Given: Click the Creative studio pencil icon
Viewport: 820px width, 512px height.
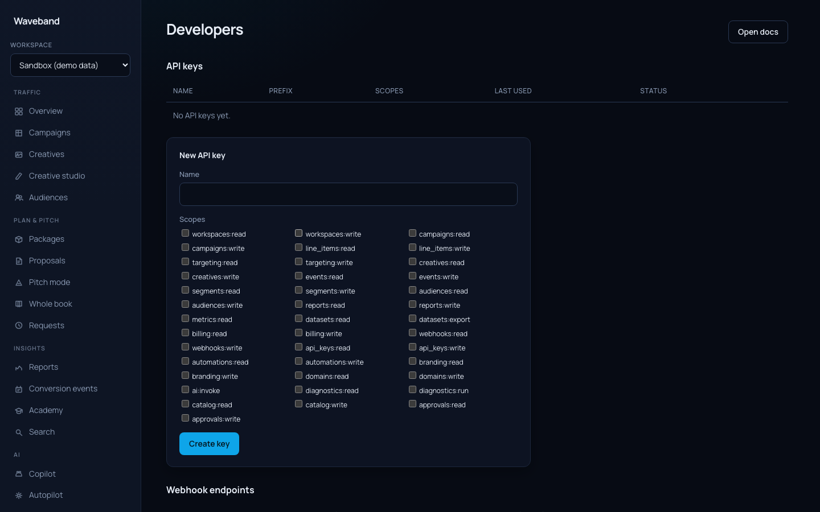Looking at the screenshot, I should [19, 176].
